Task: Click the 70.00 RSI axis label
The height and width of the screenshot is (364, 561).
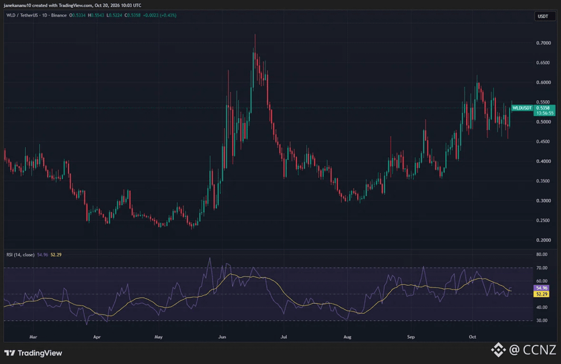Action: click(x=542, y=268)
